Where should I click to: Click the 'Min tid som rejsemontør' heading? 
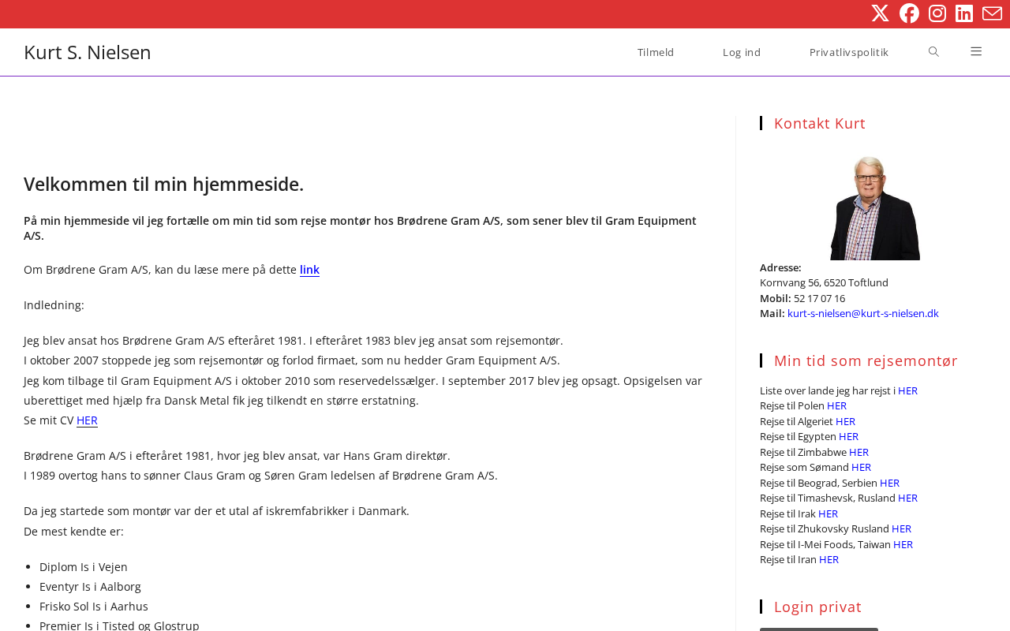pyautogui.click(x=866, y=360)
